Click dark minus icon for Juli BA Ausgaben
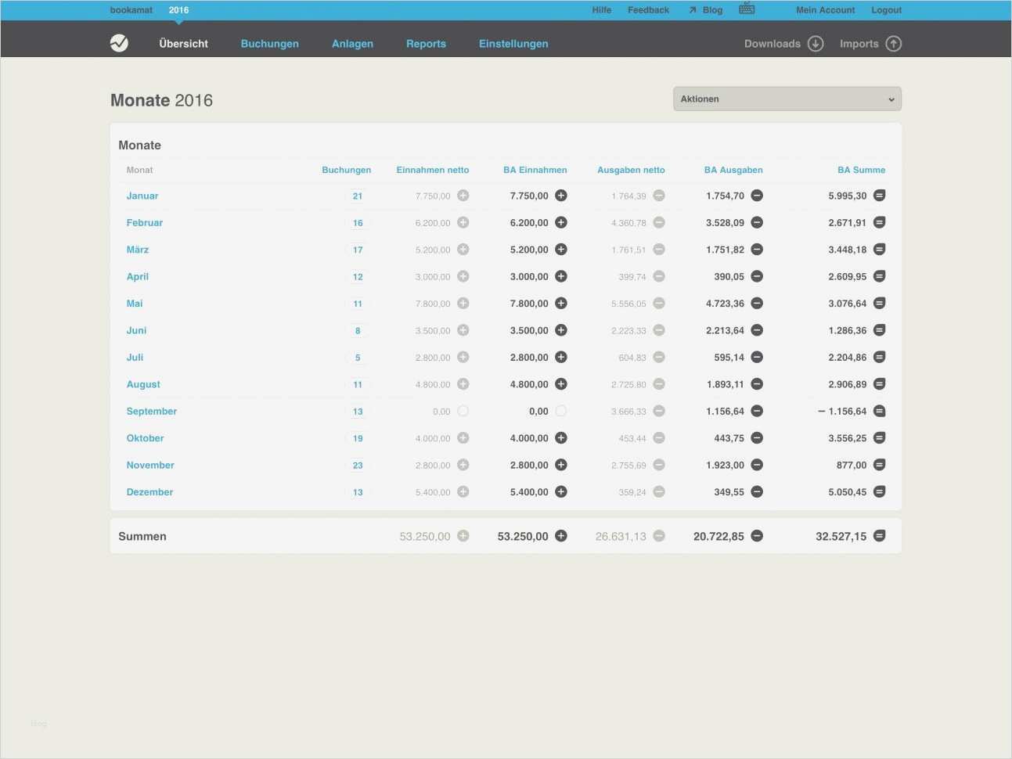Image resolution: width=1012 pixels, height=759 pixels. (757, 357)
